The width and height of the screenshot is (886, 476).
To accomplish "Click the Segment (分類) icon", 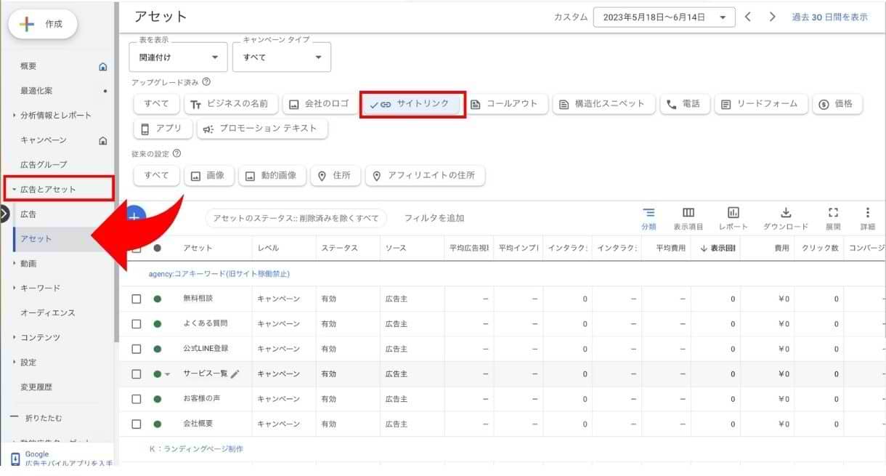I will pyautogui.click(x=649, y=213).
